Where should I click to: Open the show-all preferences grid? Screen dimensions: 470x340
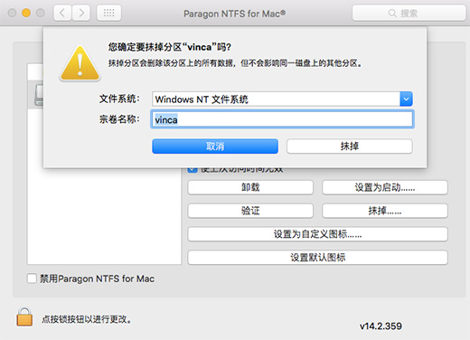pos(108,13)
